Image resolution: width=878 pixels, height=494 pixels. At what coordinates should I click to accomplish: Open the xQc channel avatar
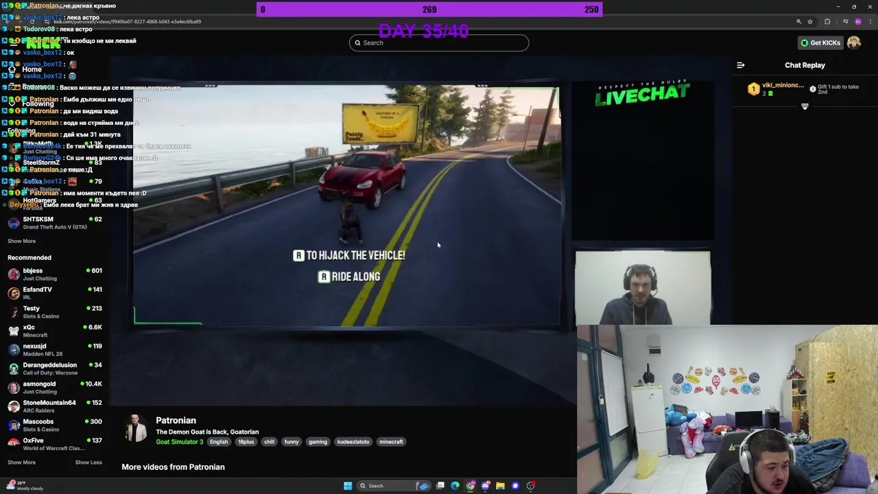coord(14,331)
